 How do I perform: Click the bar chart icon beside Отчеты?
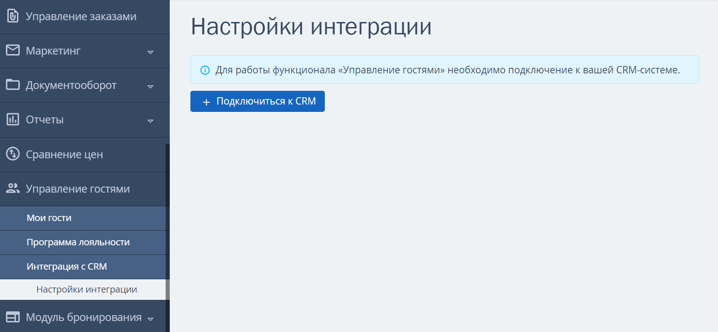coord(13,120)
